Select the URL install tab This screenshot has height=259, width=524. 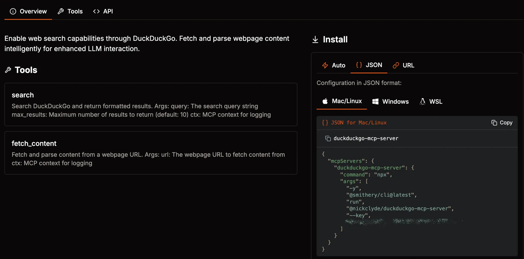[x=403, y=65]
